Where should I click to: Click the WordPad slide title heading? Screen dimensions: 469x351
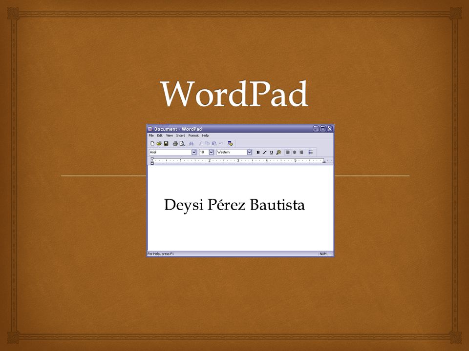(234, 94)
